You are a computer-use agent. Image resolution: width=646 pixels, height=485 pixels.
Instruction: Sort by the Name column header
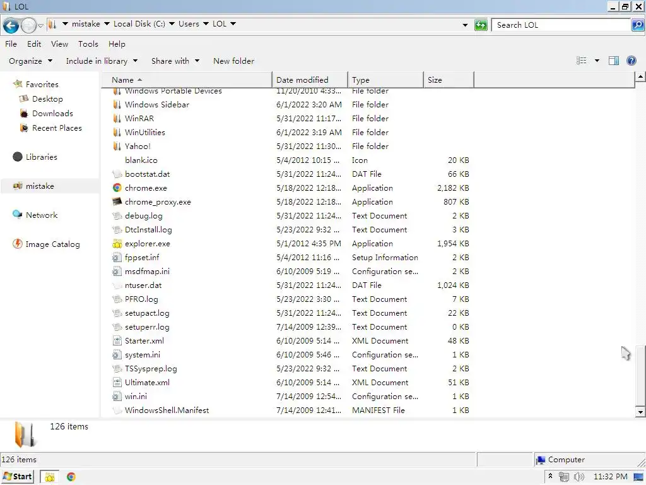[x=186, y=80]
